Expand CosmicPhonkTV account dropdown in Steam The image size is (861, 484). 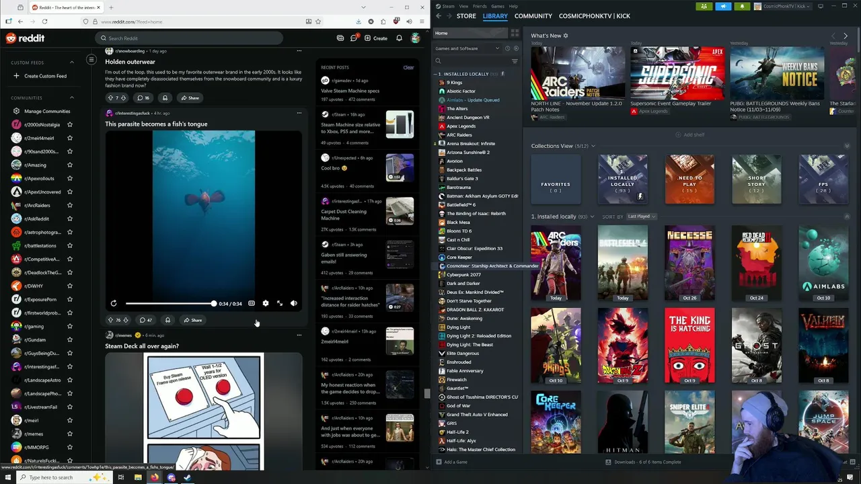[782, 6]
